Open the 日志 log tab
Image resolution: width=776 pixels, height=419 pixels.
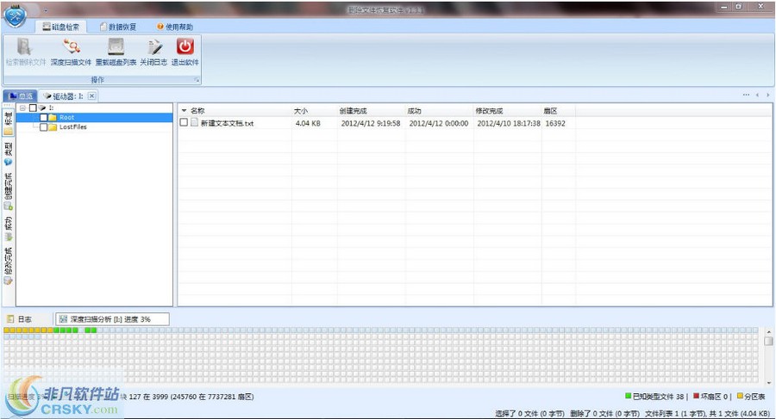(x=20, y=319)
